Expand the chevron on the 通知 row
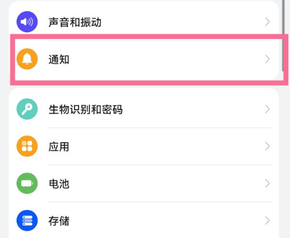 tap(268, 59)
